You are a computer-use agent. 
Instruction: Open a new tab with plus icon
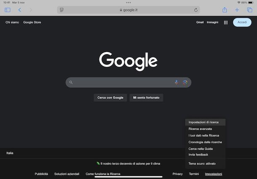coord(237,10)
